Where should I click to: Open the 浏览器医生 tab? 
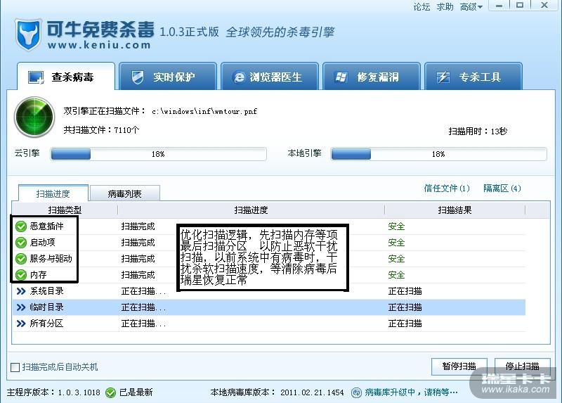(270, 76)
